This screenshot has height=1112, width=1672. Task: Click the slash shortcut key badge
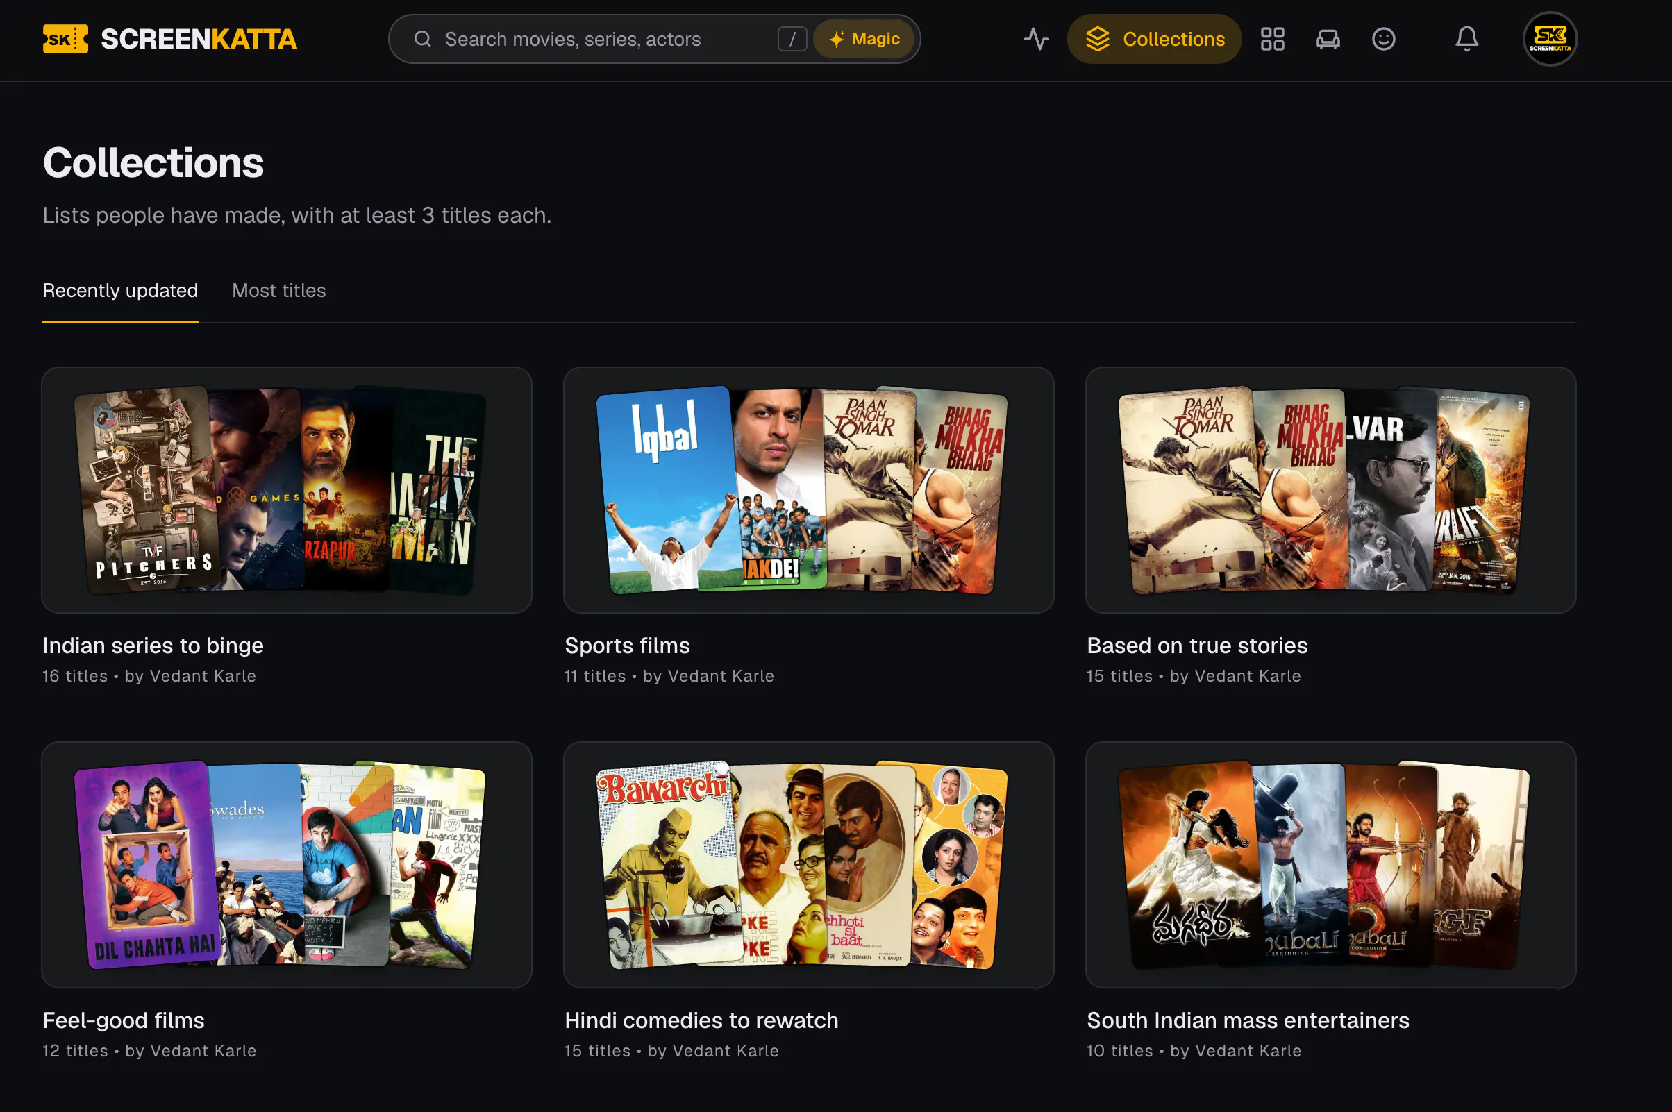pyautogui.click(x=792, y=39)
